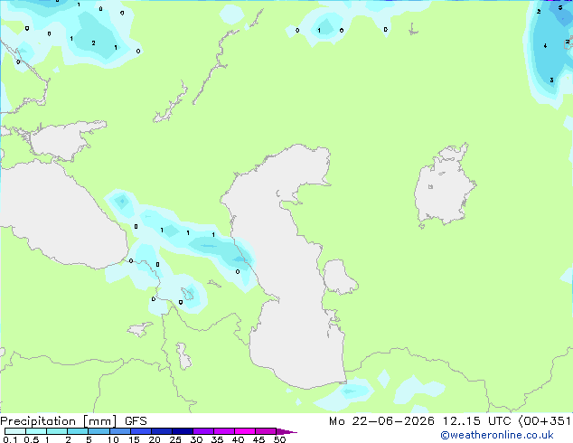Pick the 5–10 mm legend swatch
Viewport: 573px width, 443px height.
pos(99,431)
